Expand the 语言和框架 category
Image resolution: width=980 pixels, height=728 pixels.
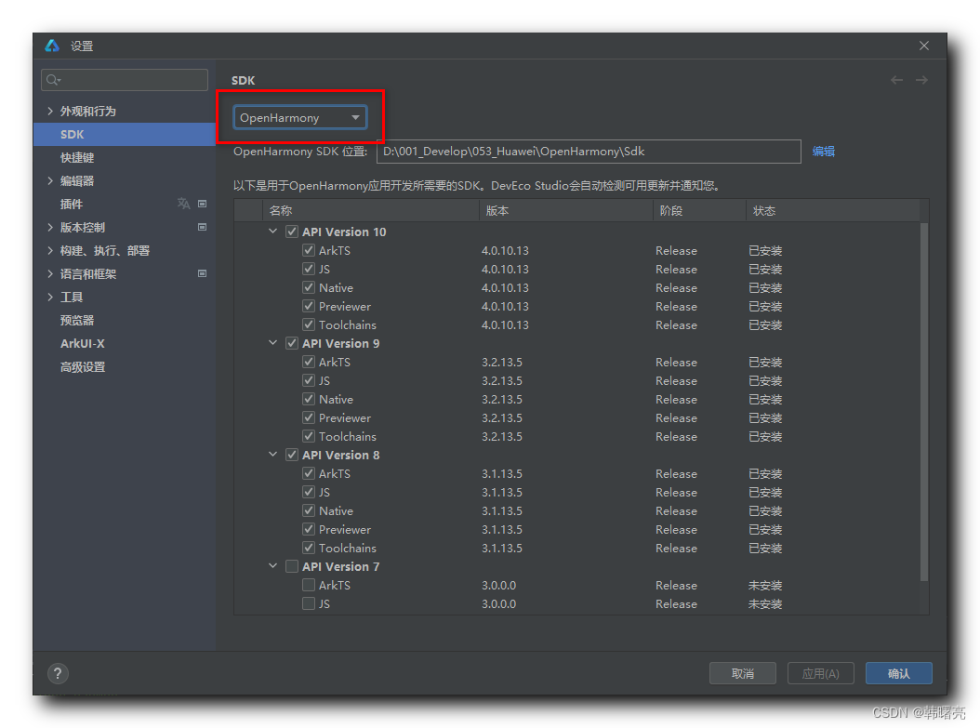tap(50, 273)
